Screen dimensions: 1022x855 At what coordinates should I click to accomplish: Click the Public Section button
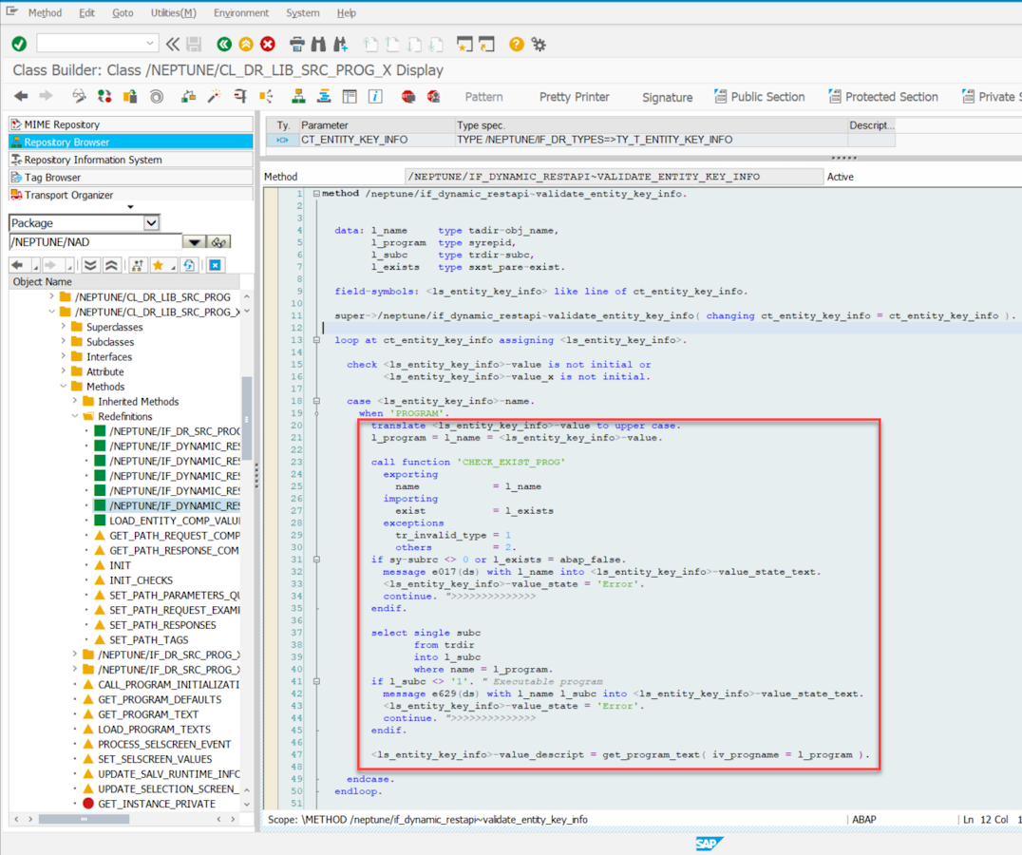759,97
